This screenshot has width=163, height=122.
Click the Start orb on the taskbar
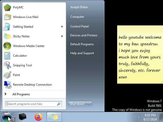click(x=6, y=117)
